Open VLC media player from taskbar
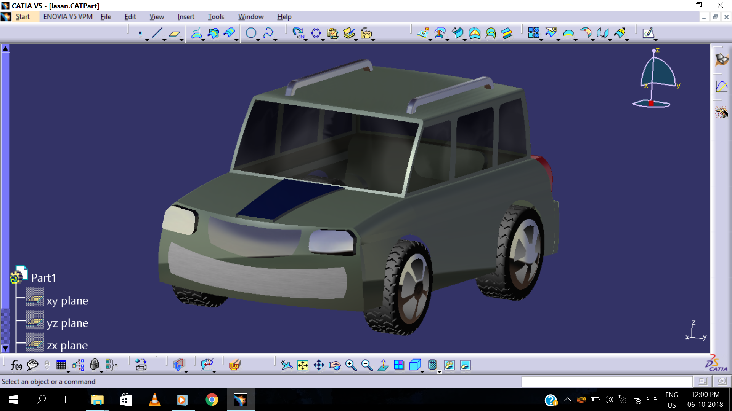 (154, 400)
